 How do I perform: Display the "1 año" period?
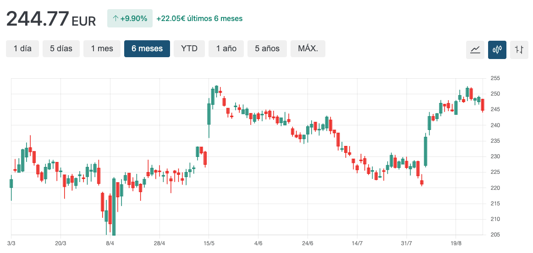[x=226, y=48]
